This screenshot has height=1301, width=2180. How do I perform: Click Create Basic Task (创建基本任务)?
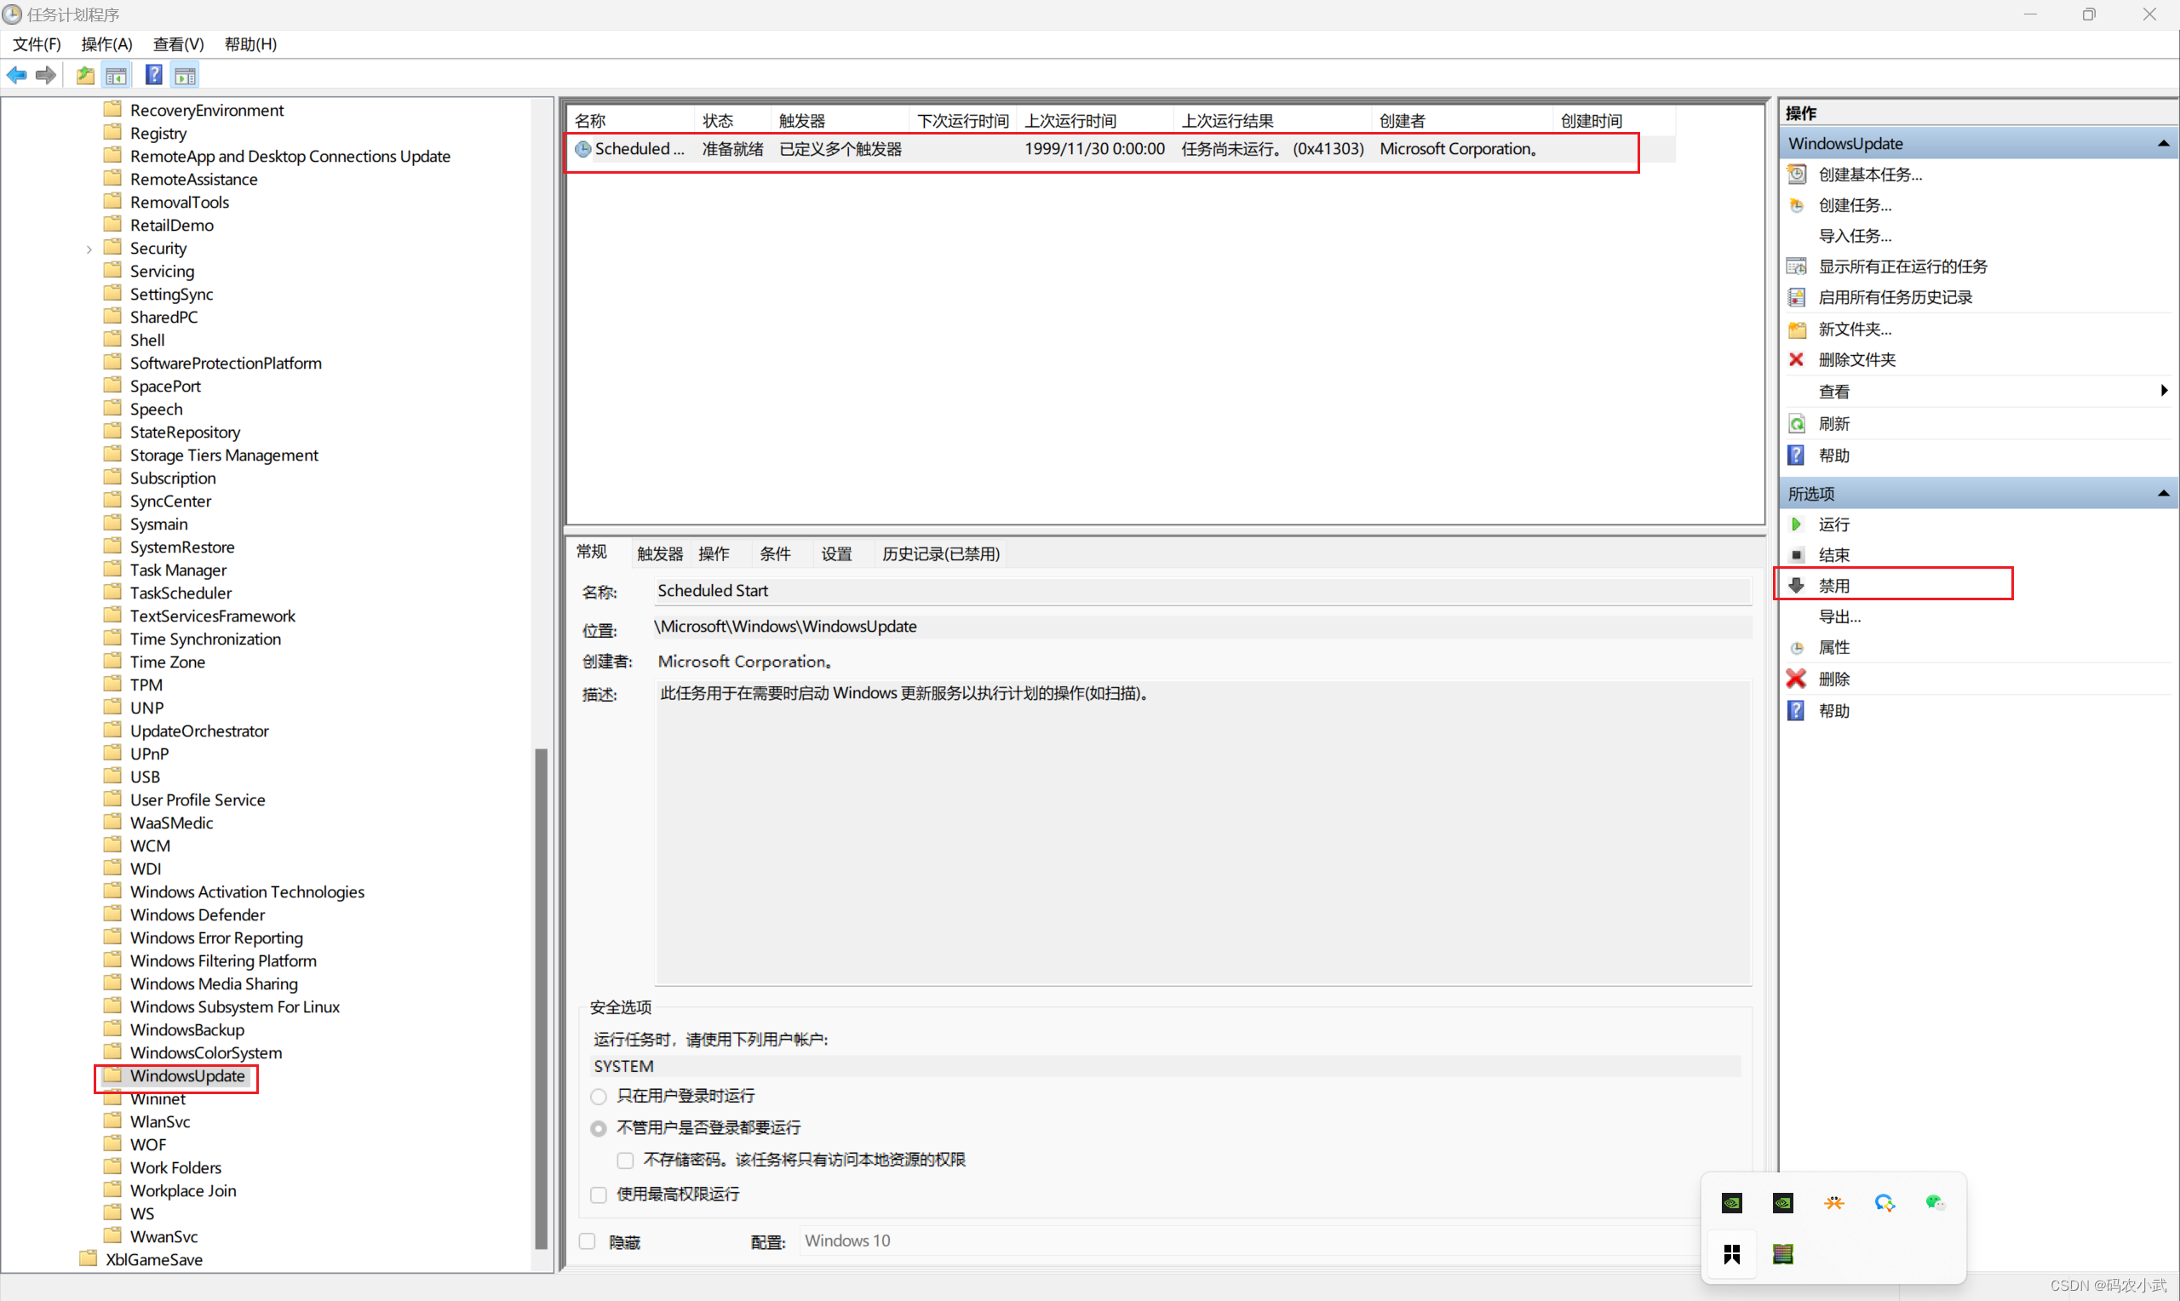[1870, 175]
